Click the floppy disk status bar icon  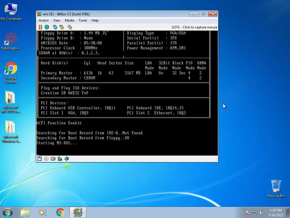pos(39,158)
